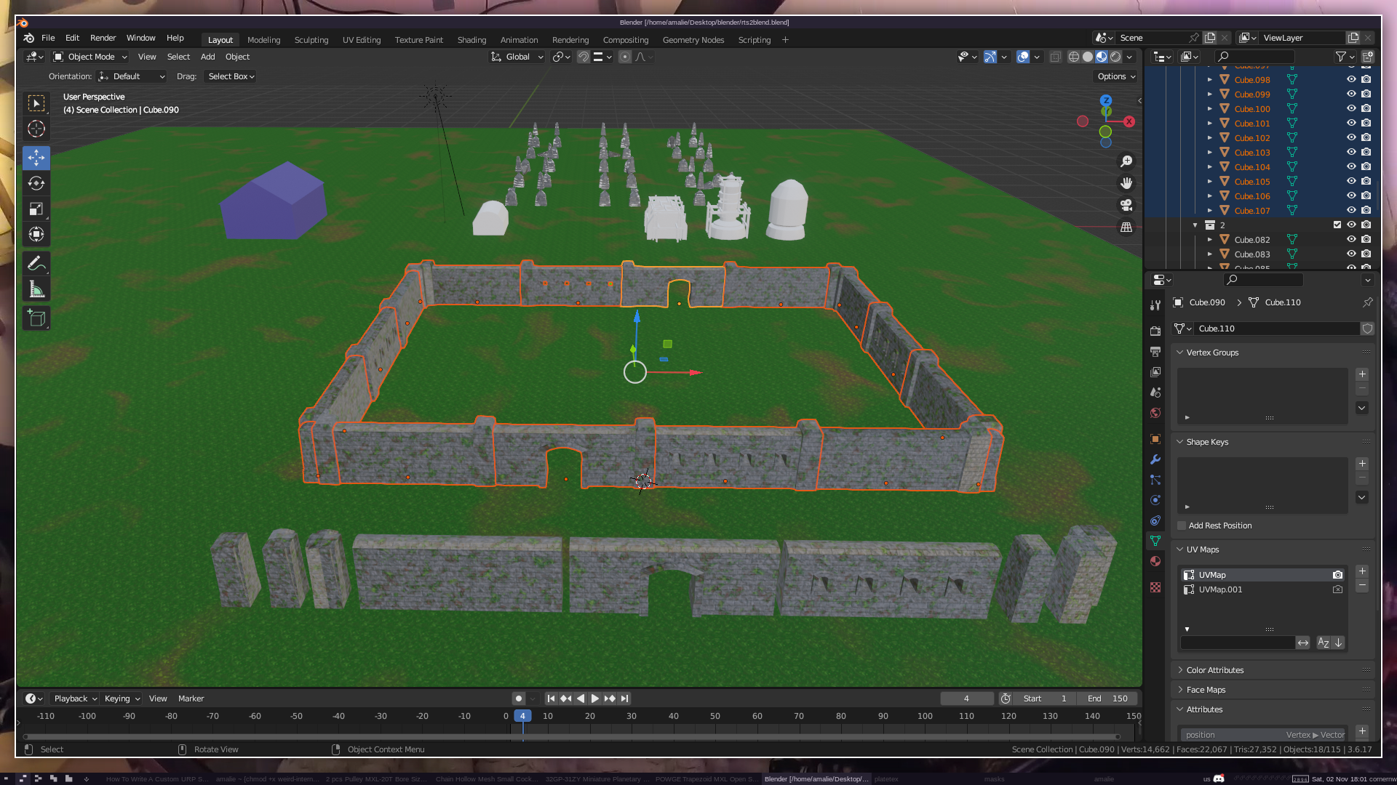This screenshot has height=785, width=1397.
Task: Open the Render menu
Action: pos(103,38)
